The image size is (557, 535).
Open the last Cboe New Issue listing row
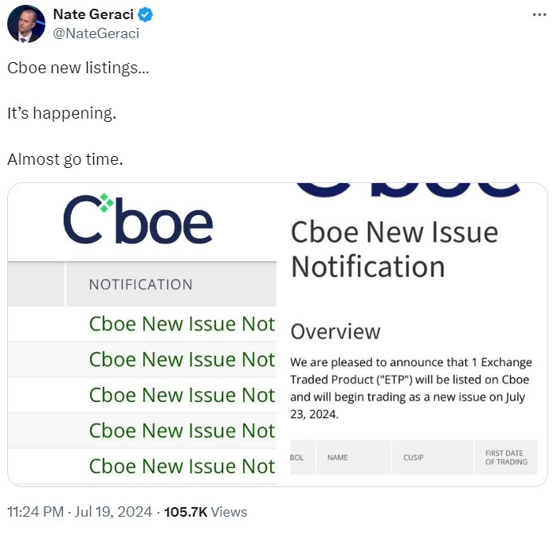point(182,466)
